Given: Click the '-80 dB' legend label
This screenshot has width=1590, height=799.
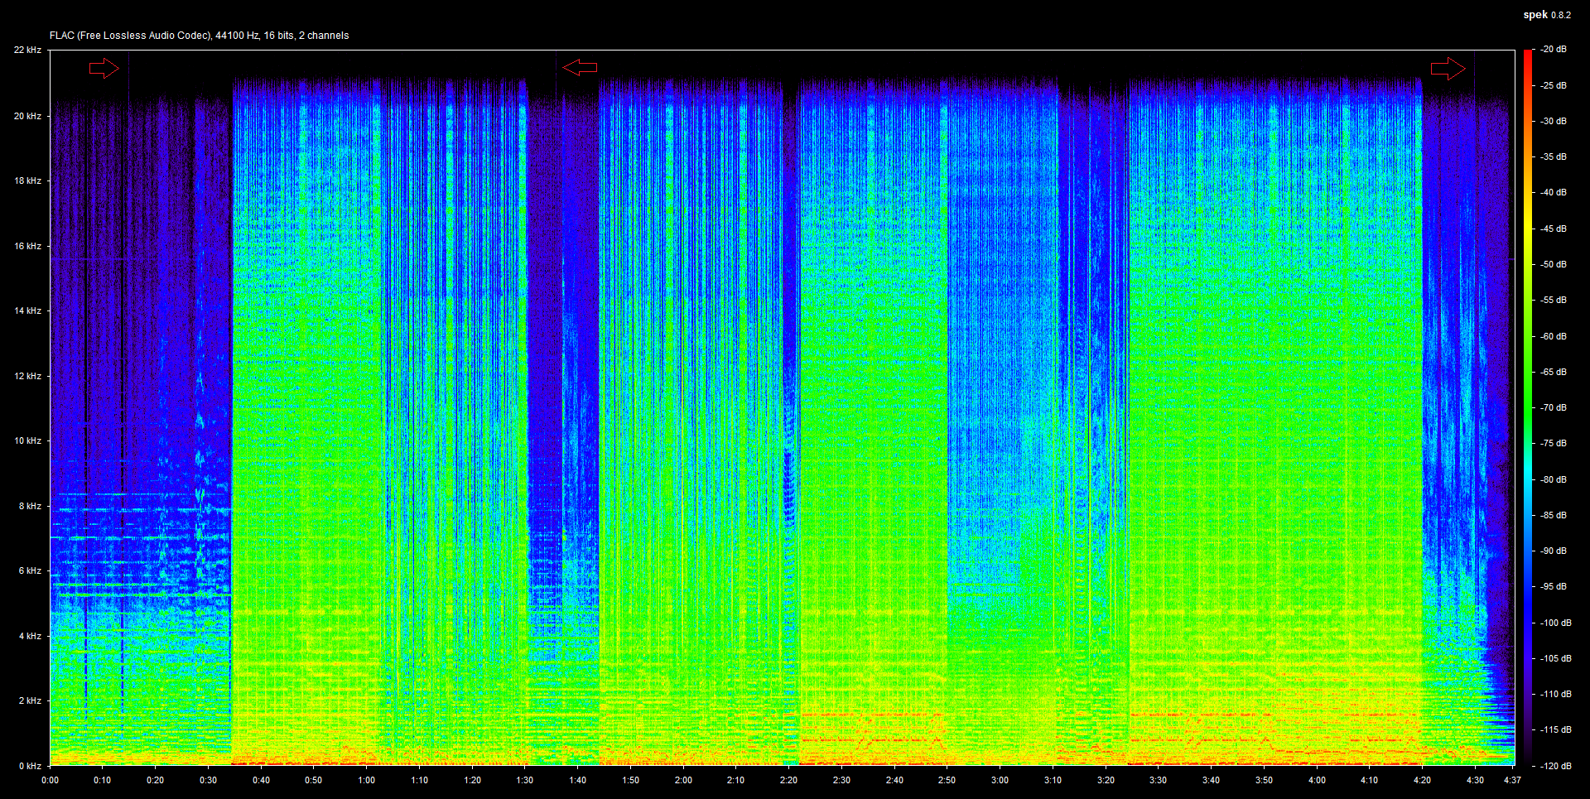Looking at the screenshot, I should 1554,479.
